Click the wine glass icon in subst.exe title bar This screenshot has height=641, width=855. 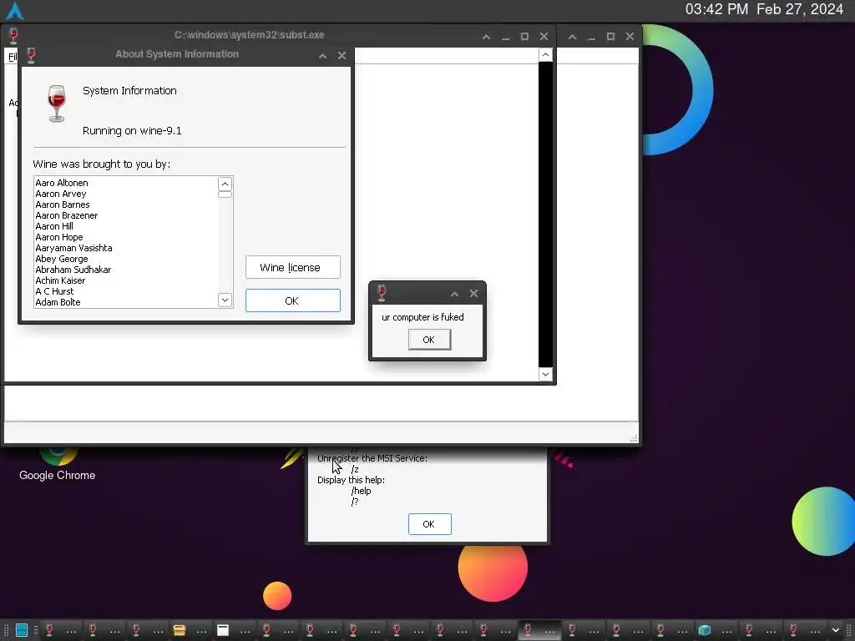13,36
